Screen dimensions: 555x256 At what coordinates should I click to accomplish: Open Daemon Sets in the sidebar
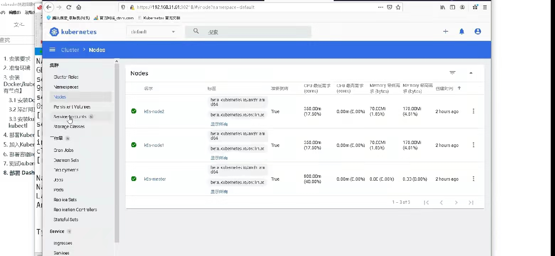[x=66, y=160]
